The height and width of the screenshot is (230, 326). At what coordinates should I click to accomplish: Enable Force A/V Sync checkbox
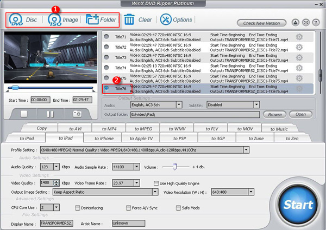point(128,208)
